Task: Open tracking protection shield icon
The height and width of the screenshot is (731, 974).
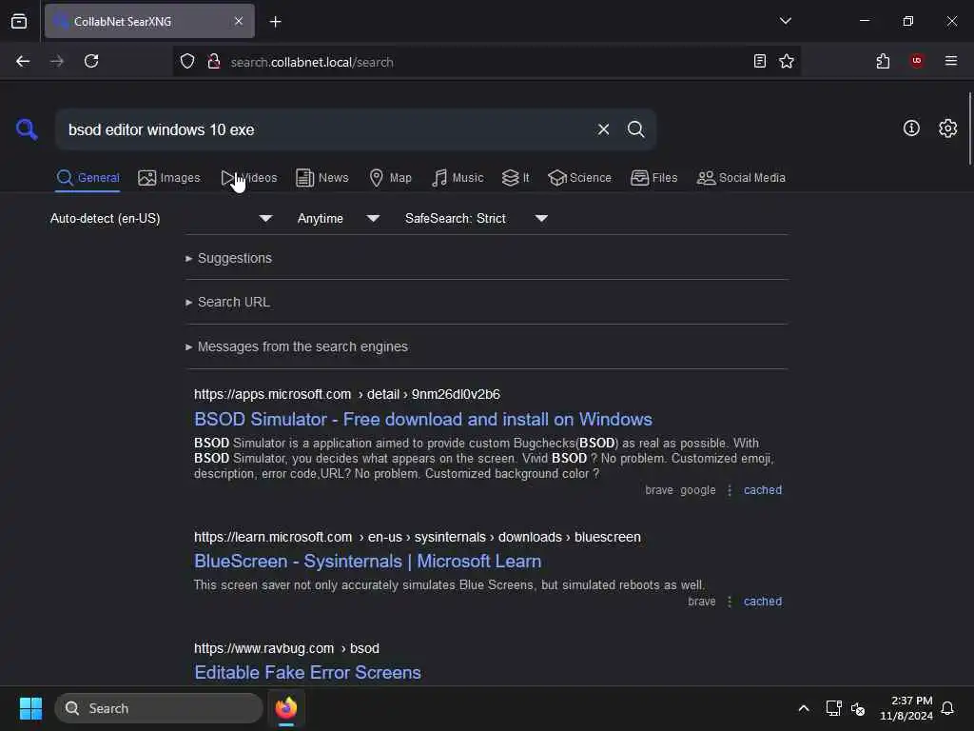Action: click(x=187, y=62)
